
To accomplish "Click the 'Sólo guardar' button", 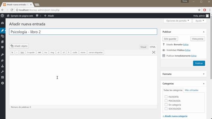I will click(x=170, y=39).
